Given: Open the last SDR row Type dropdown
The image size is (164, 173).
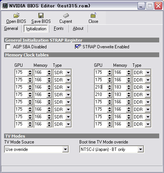Looking at the screenshot, I should [68, 124].
